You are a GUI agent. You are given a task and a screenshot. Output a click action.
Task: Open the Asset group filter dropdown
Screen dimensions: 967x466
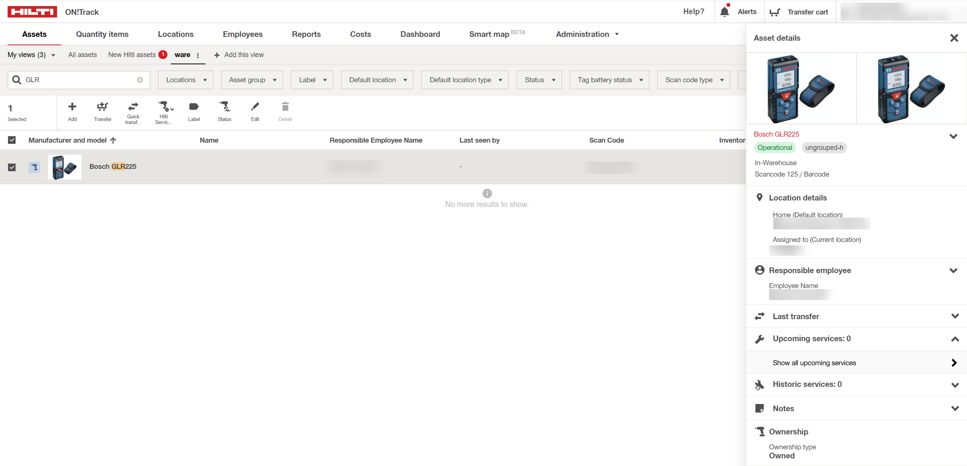pos(252,80)
